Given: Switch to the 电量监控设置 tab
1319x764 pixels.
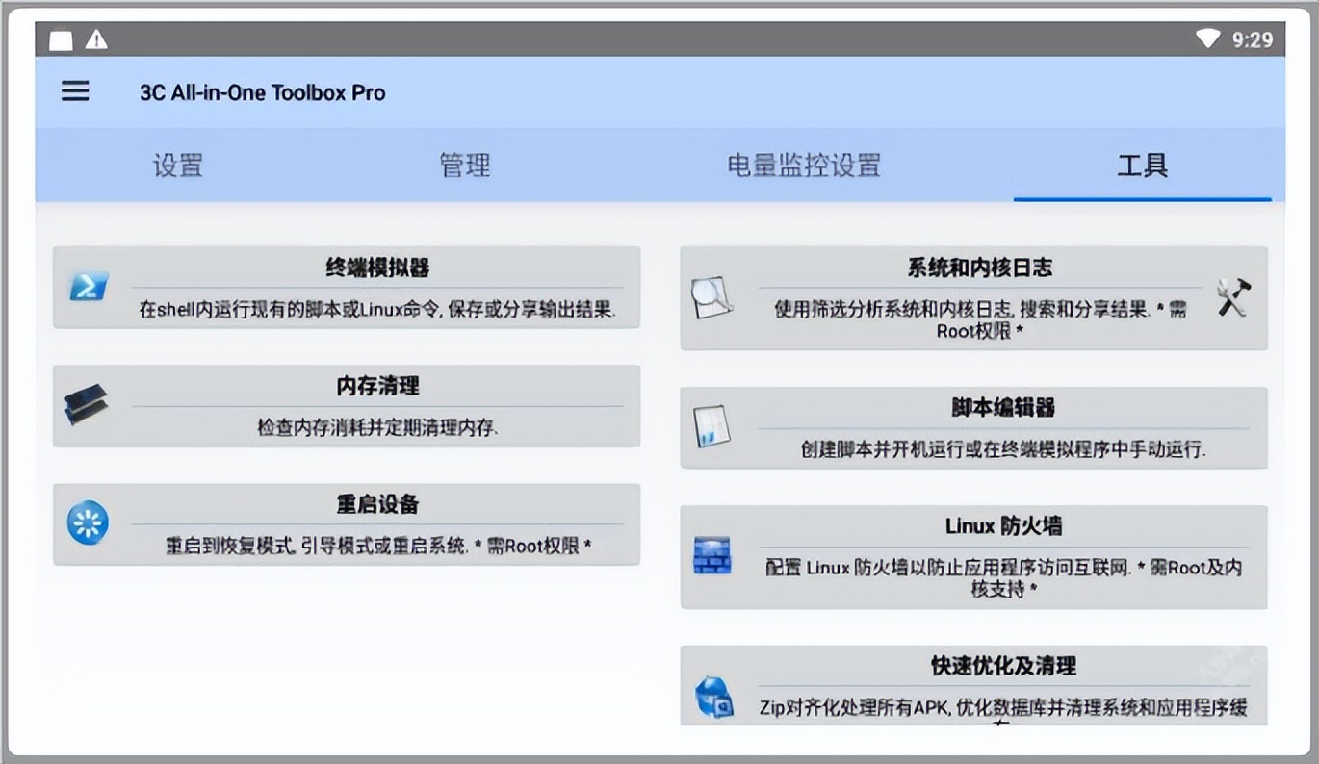Looking at the screenshot, I should coord(804,165).
